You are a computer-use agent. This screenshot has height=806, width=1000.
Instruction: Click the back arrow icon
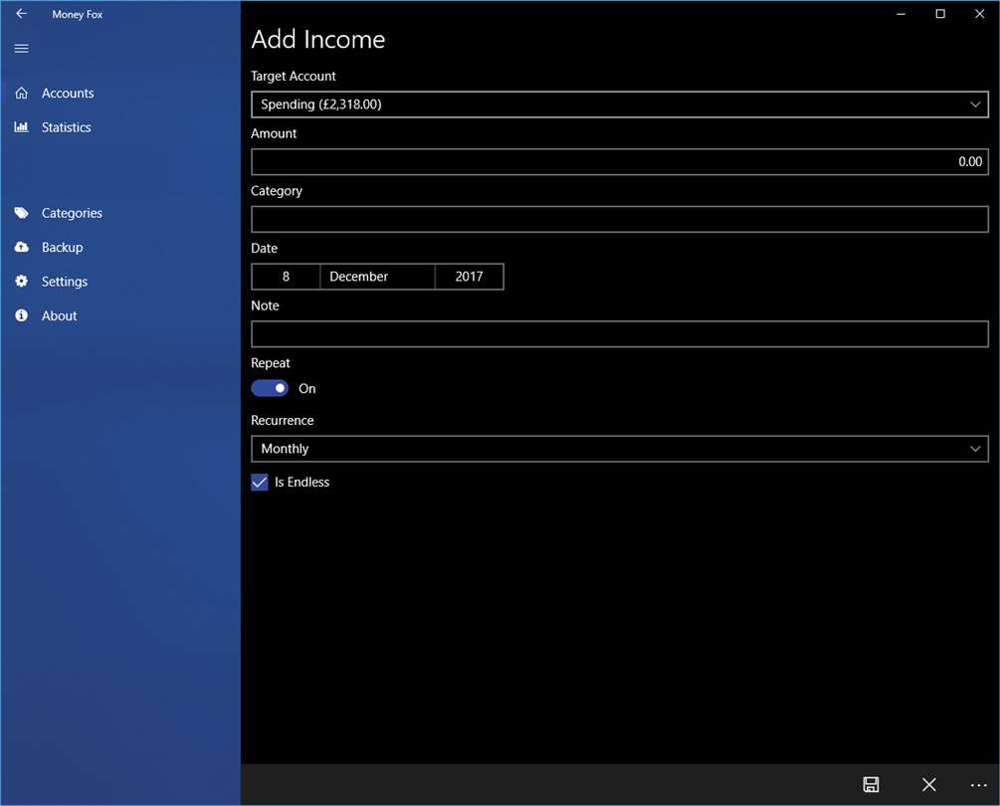pyautogui.click(x=21, y=13)
